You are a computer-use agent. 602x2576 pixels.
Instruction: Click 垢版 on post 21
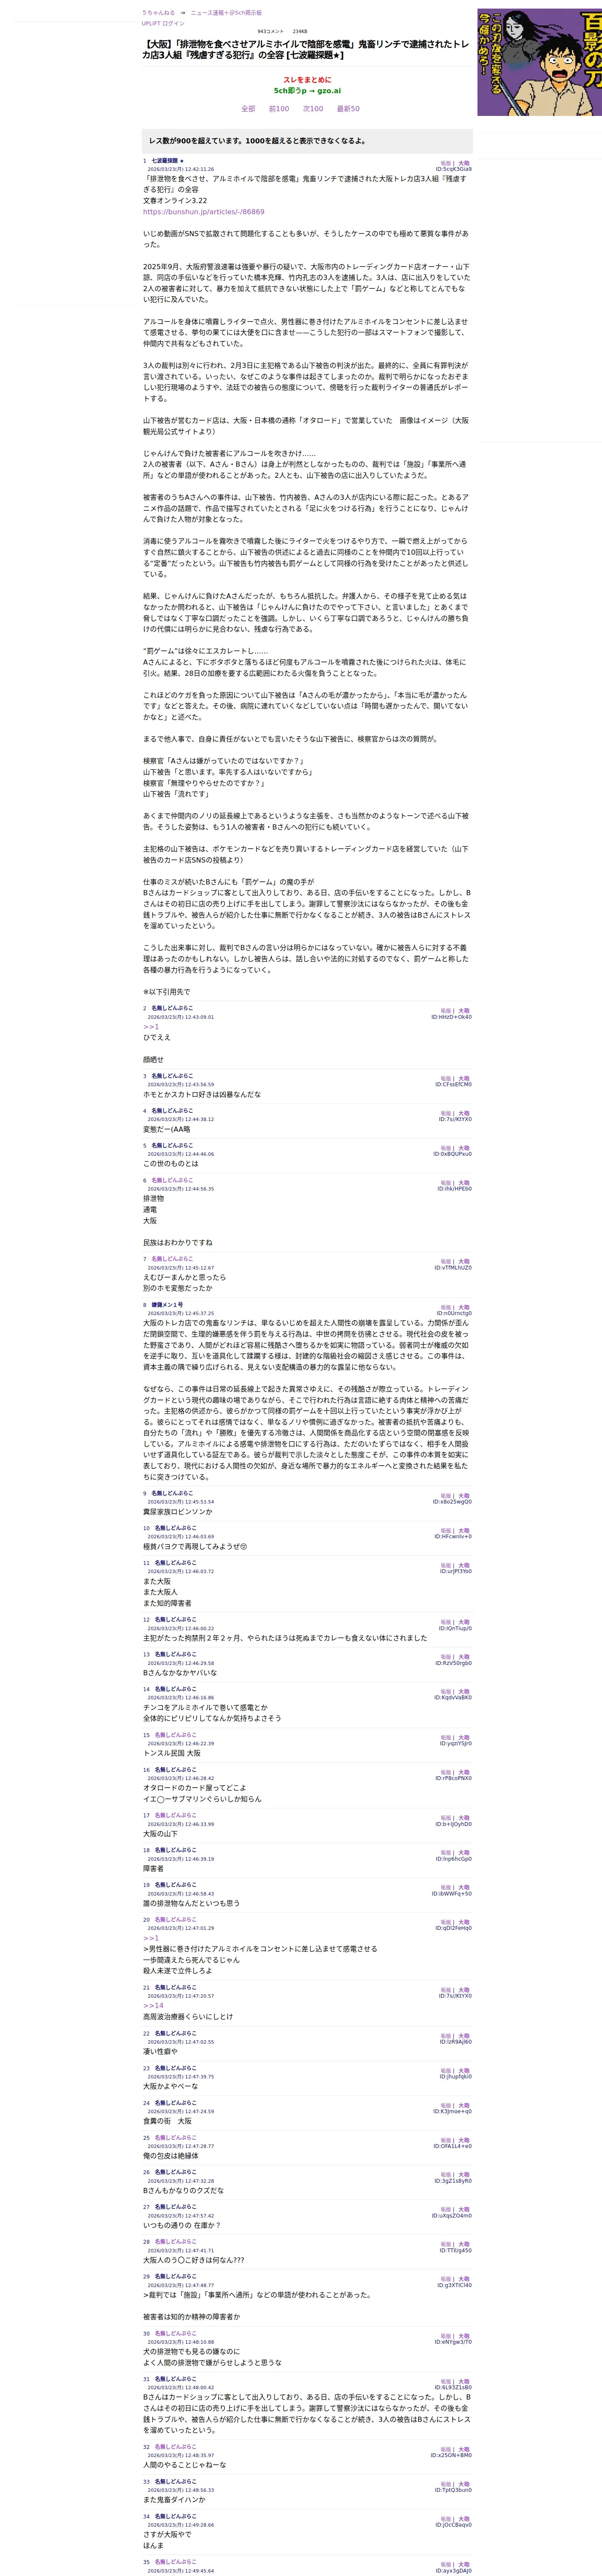point(446,1990)
